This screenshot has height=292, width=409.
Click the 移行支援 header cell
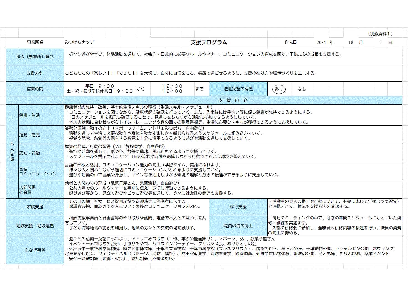point(238,207)
